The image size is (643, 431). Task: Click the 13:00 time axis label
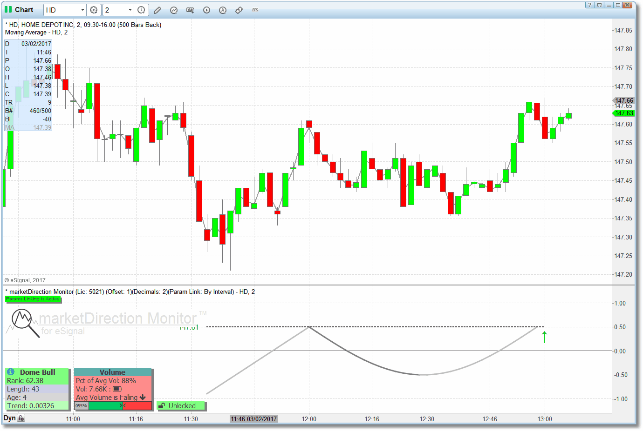[545, 419]
